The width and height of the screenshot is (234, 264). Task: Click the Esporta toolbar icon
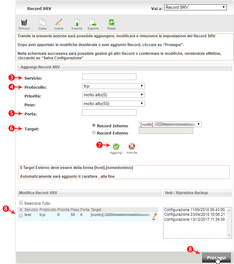coord(93,22)
